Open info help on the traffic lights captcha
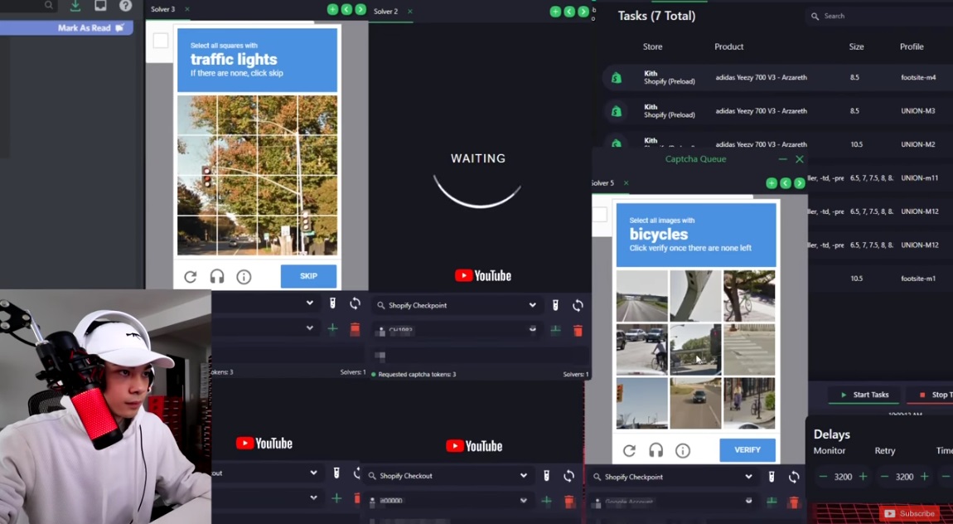 244,277
